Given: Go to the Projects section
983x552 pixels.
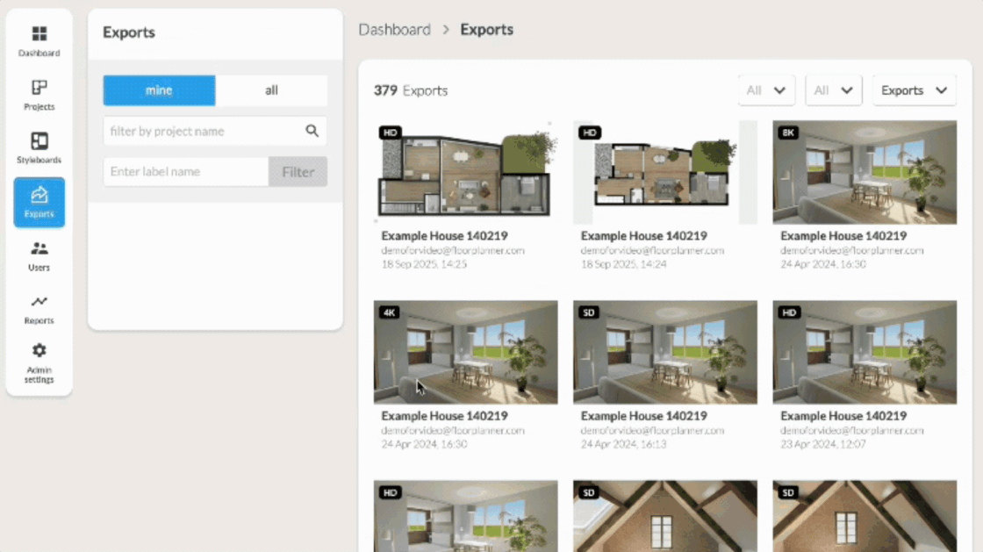Looking at the screenshot, I should coord(39,95).
